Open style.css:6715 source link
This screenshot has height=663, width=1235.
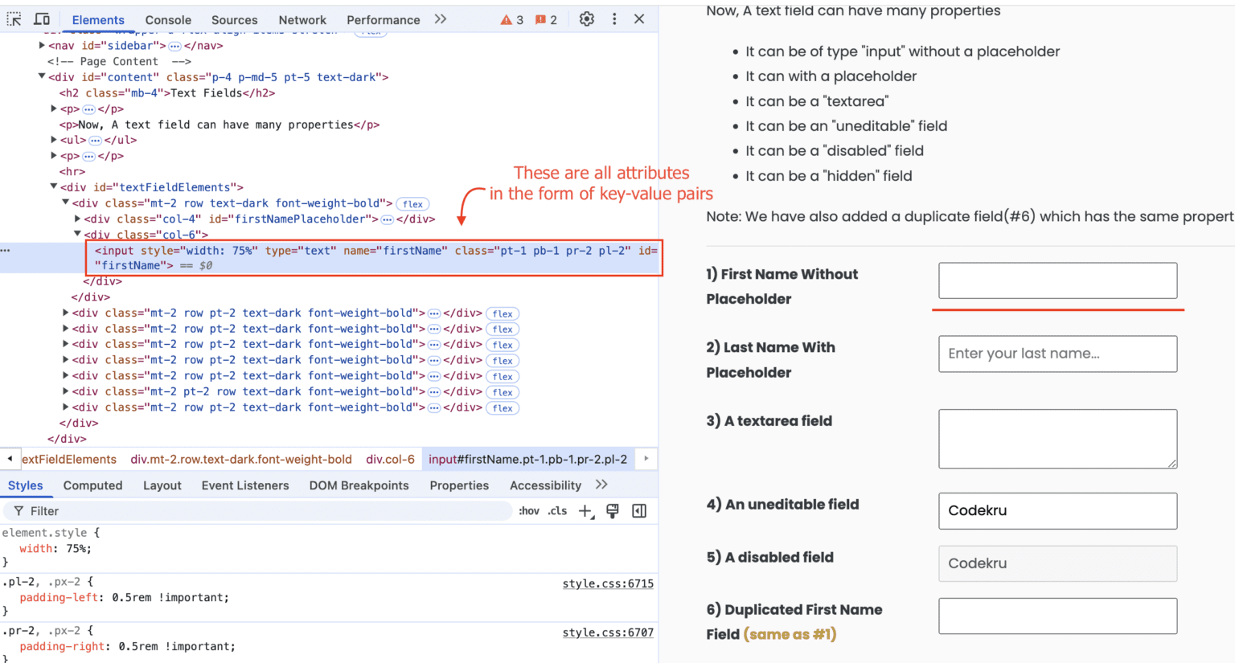point(608,583)
